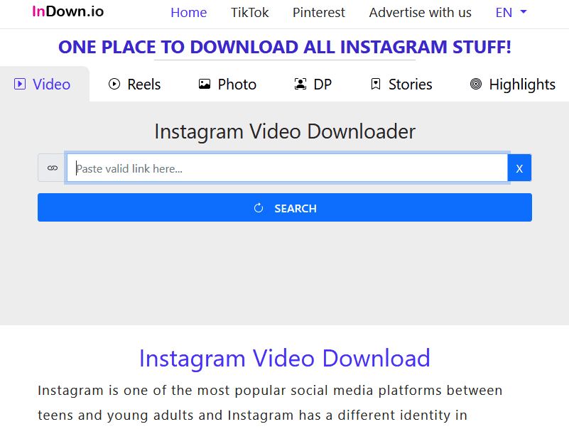Image resolution: width=569 pixels, height=429 pixels.
Task: Click the refresh icon in SEARCH button
Action: coord(259,208)
